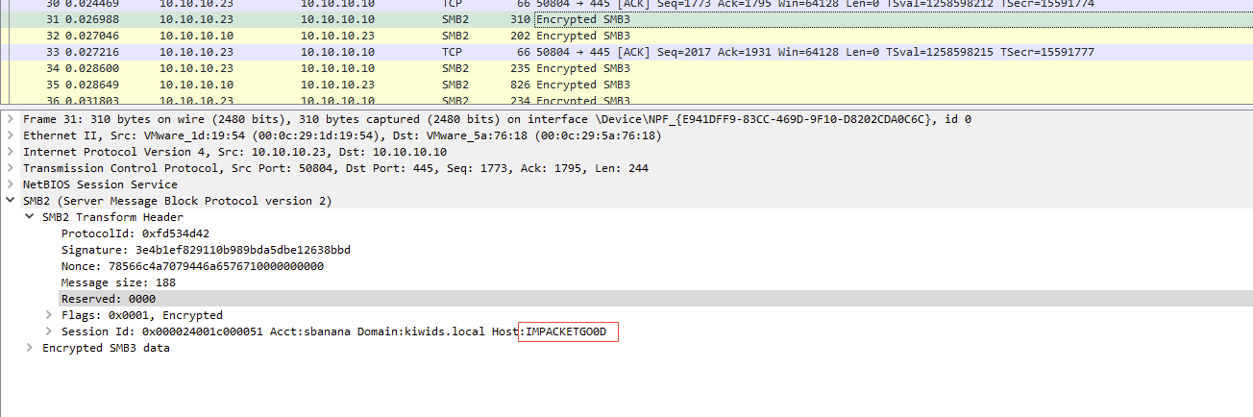Image resolution: width=1253 pixels, height=417 pixels.
Task: Click Transmission Control Protocol Src Port line
Action: 335,168
